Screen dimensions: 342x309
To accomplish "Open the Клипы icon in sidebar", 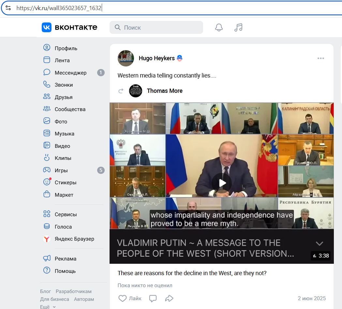I will [x=47, y=158].
